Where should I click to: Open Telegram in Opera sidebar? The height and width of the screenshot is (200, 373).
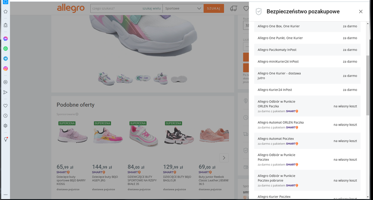[x=6, y=59]
